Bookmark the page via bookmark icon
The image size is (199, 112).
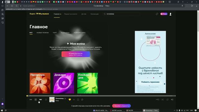183,6
